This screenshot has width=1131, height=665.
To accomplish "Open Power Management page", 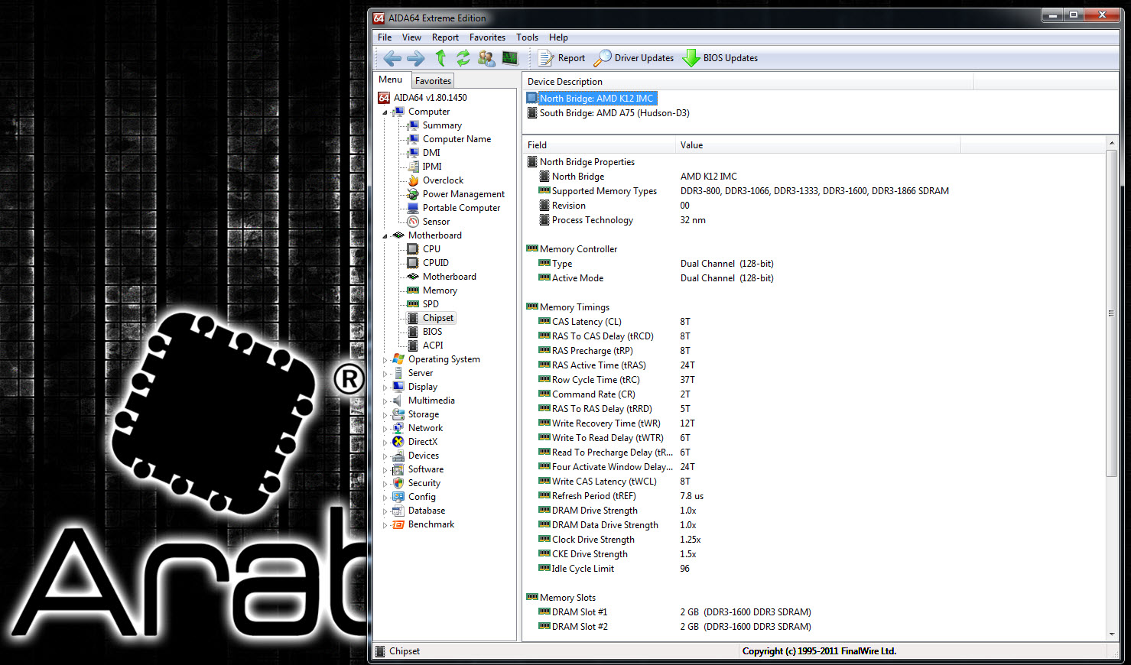I will [x=463, y=194].
